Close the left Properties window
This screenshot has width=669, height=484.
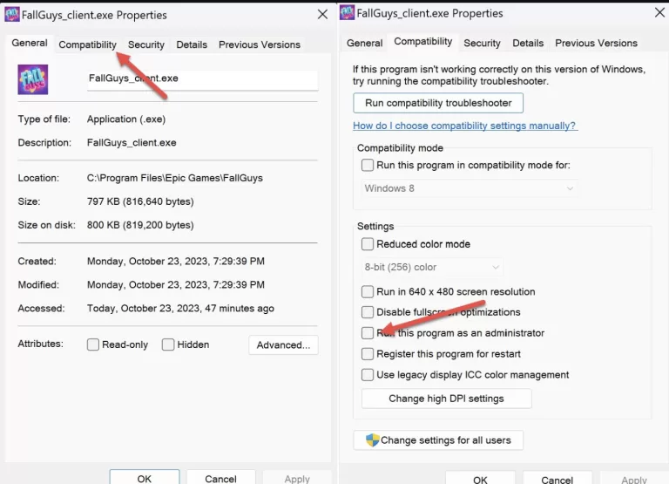point(322,15)
